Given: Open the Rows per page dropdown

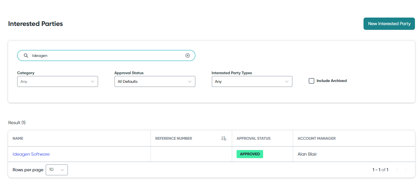Looking at the screenshot, I should point(57,170).
